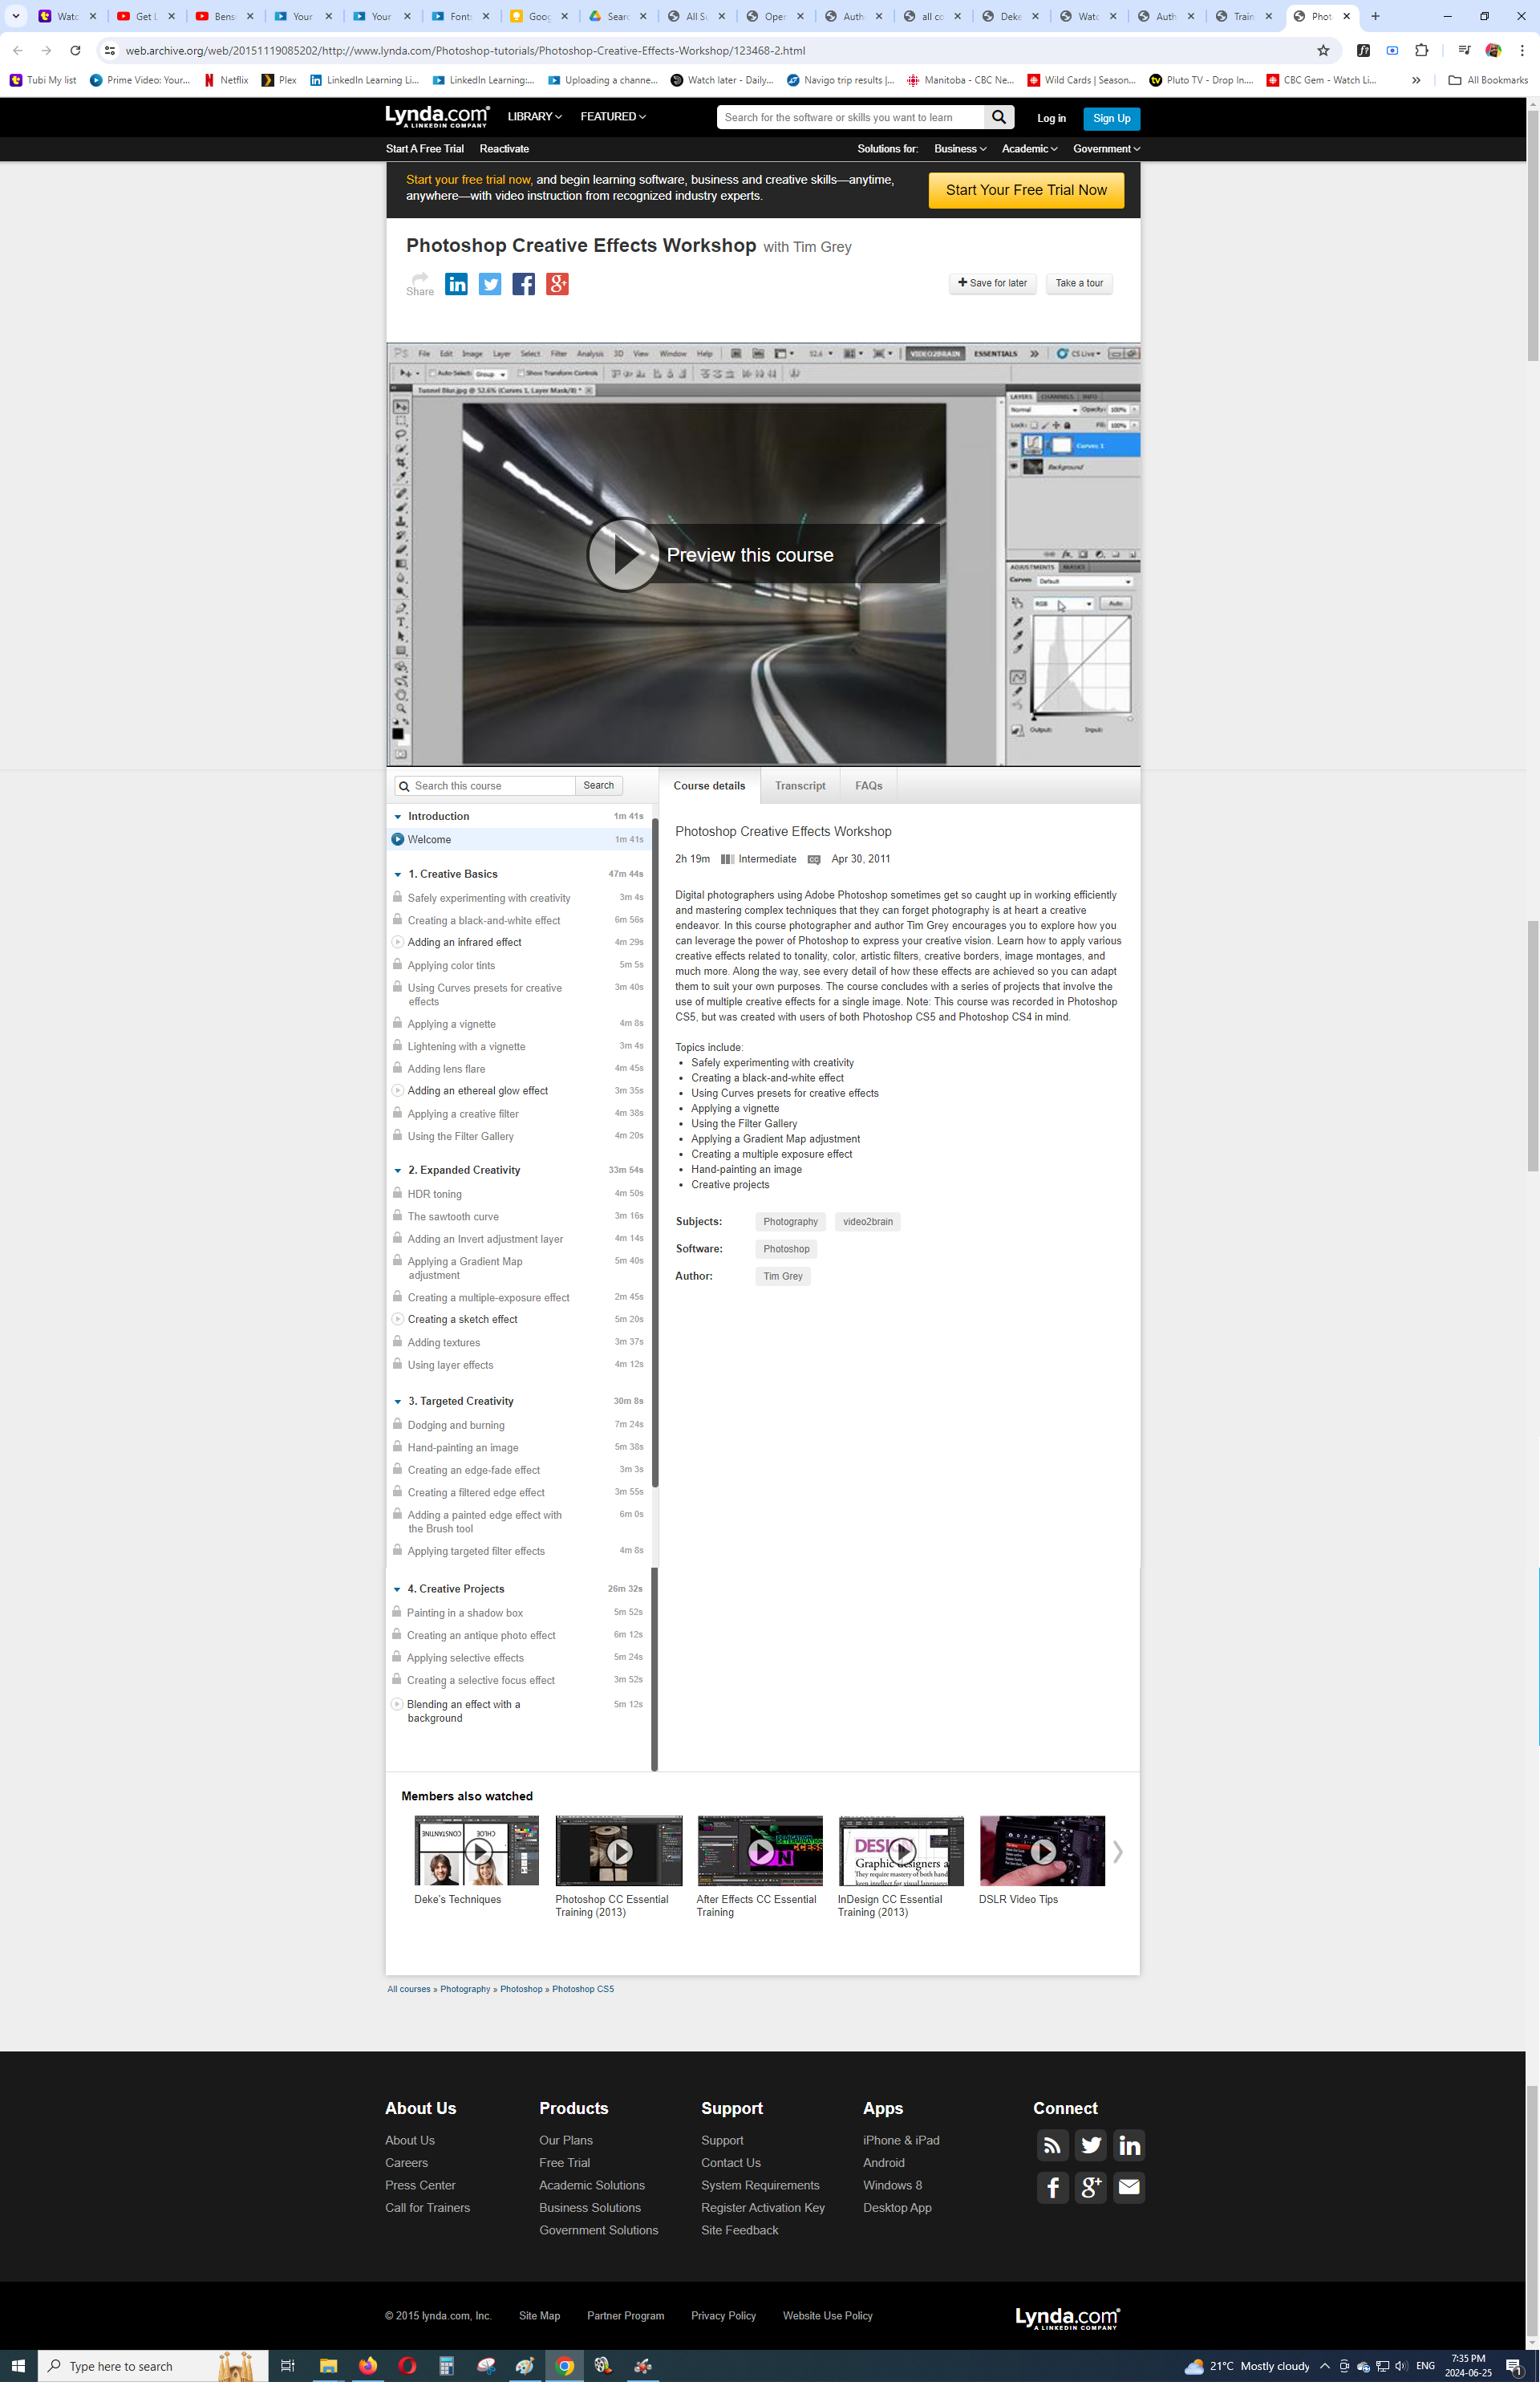Image resolution: width=1540 pixels, height=2386 pixels.
Task: Share course on LinkedIn icon
Action: 456,284
